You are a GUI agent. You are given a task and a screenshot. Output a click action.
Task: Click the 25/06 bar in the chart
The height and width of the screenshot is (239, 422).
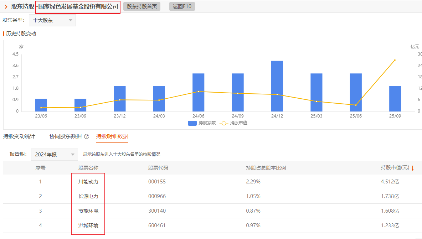click(356, 93)
